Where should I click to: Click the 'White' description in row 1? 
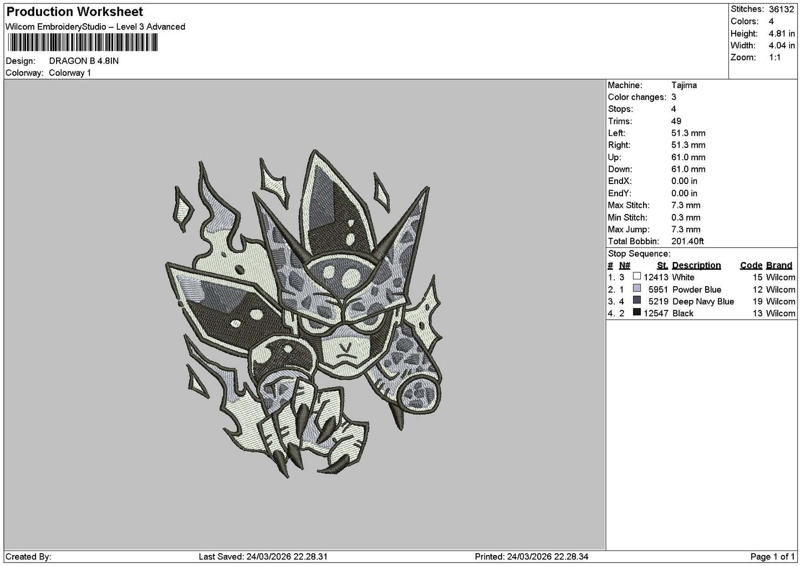click(683, 277)
